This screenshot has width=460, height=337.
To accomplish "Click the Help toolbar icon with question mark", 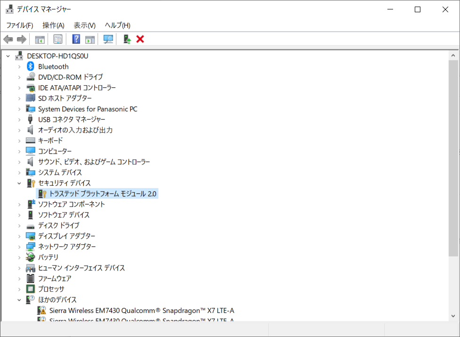I will click(x=76, y=39).
